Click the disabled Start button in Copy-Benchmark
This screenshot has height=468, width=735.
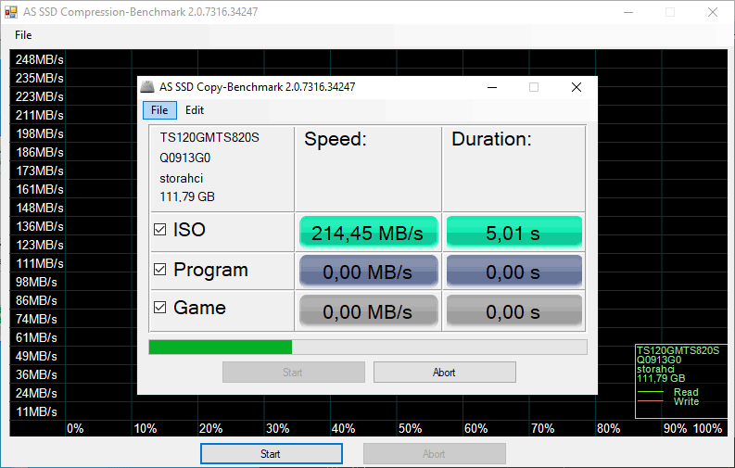point(294,372)
